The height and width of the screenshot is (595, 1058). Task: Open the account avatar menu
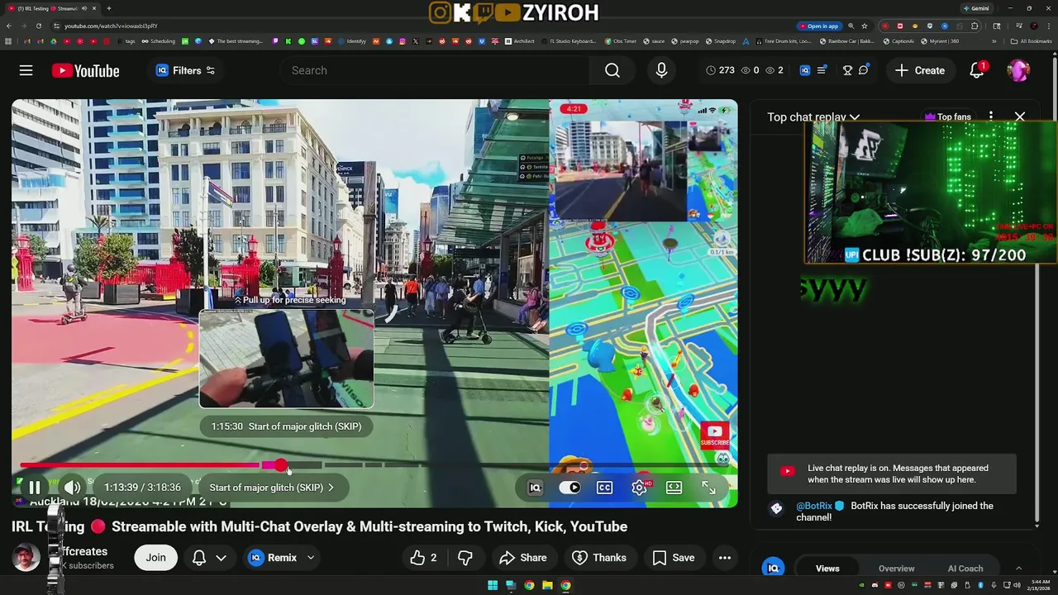1018,70
